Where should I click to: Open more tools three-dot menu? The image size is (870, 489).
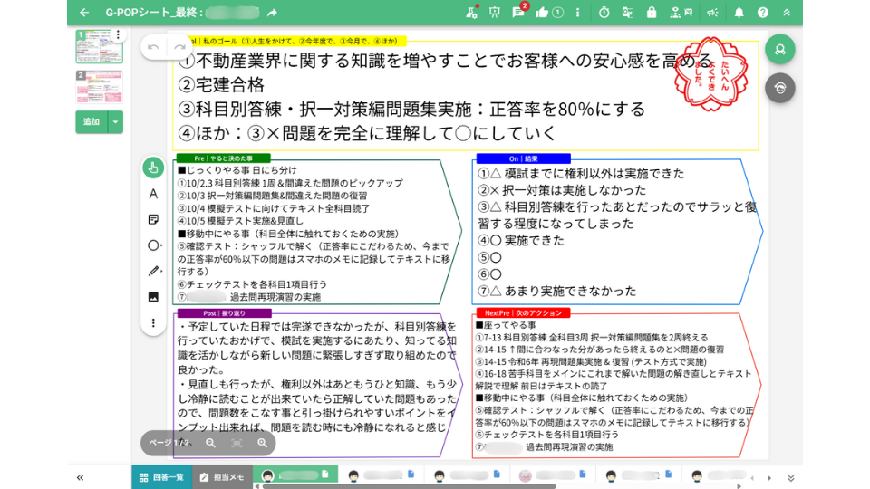click(x=153, y=322)
